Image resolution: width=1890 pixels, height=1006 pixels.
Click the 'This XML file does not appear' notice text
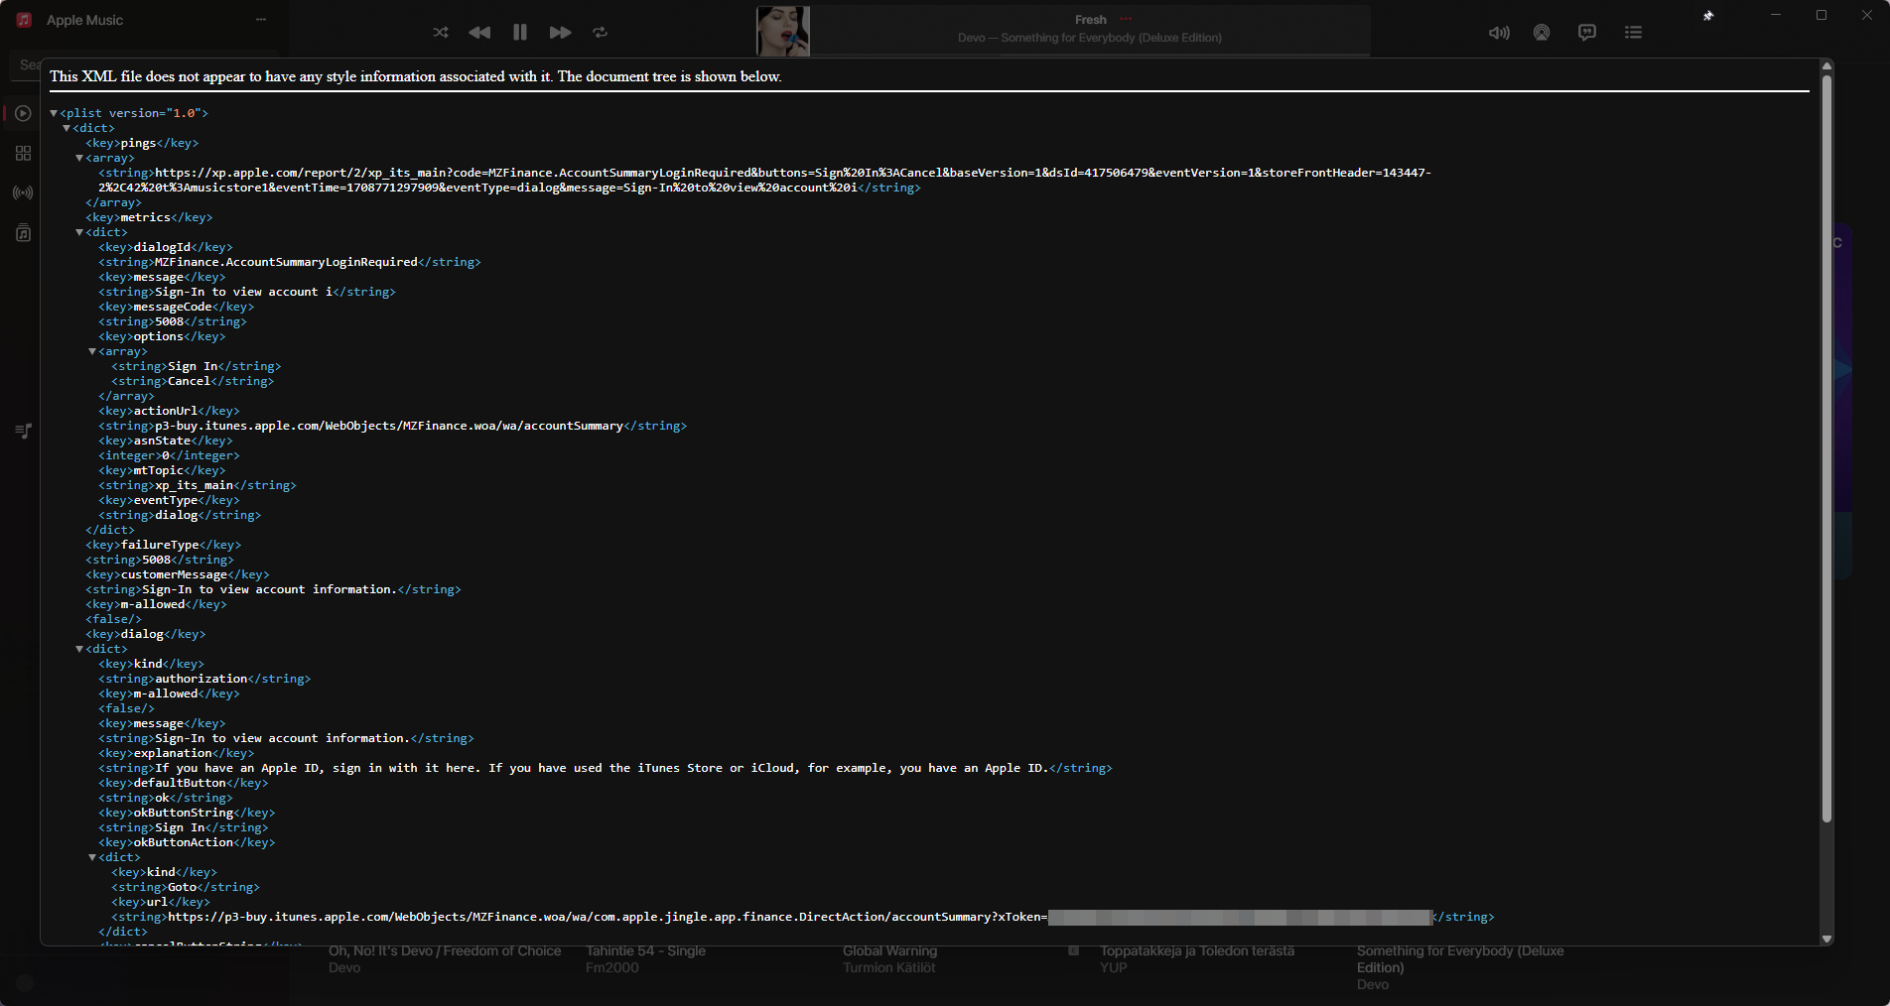tap(416, 76)
